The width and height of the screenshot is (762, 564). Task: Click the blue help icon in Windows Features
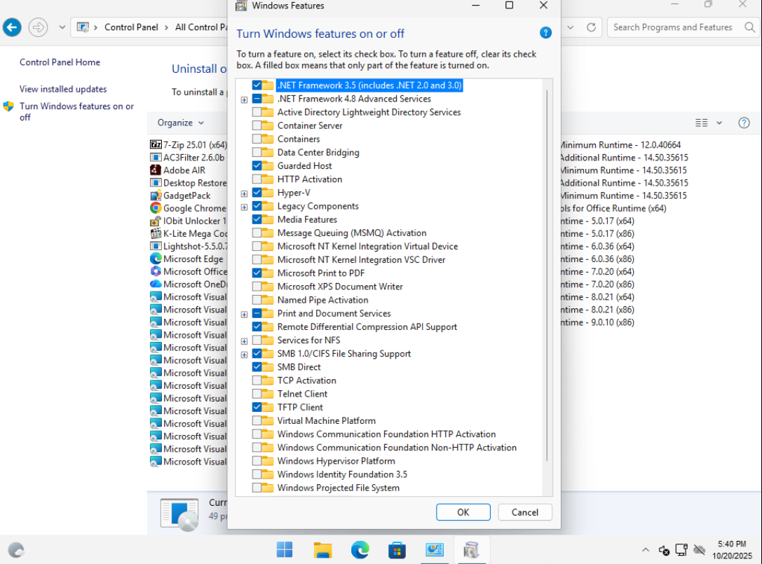pos(545,33)
